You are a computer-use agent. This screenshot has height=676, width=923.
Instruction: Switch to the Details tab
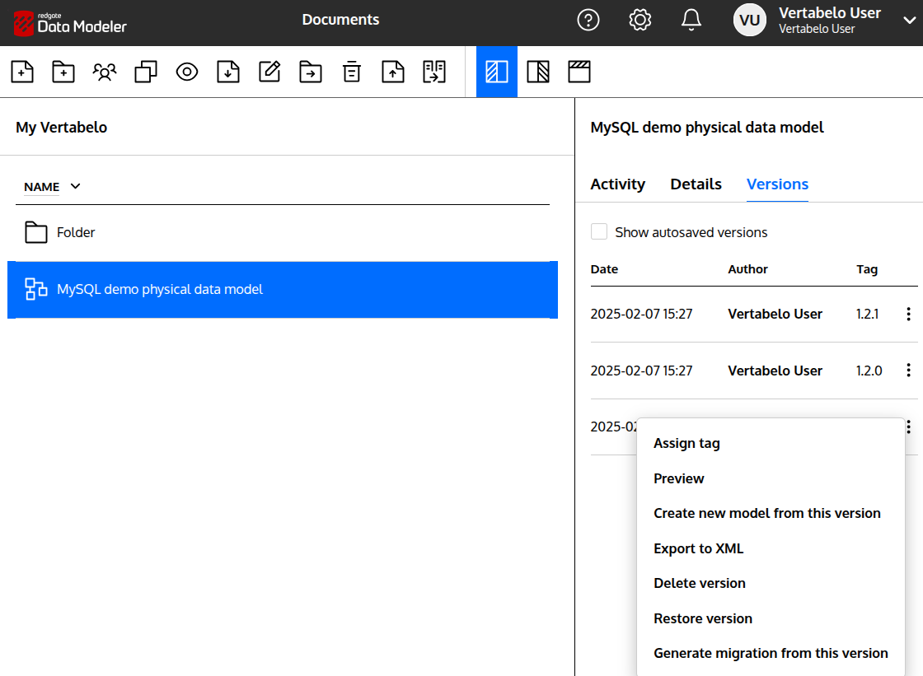pos(696,184)
